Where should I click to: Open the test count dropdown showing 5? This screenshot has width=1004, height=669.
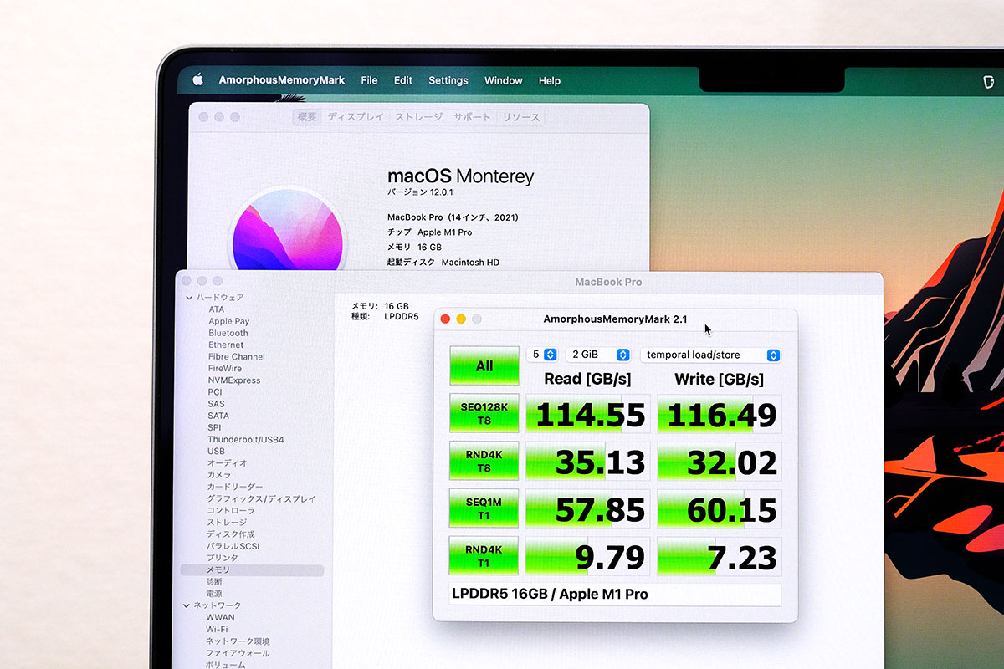tap(542, 355)
